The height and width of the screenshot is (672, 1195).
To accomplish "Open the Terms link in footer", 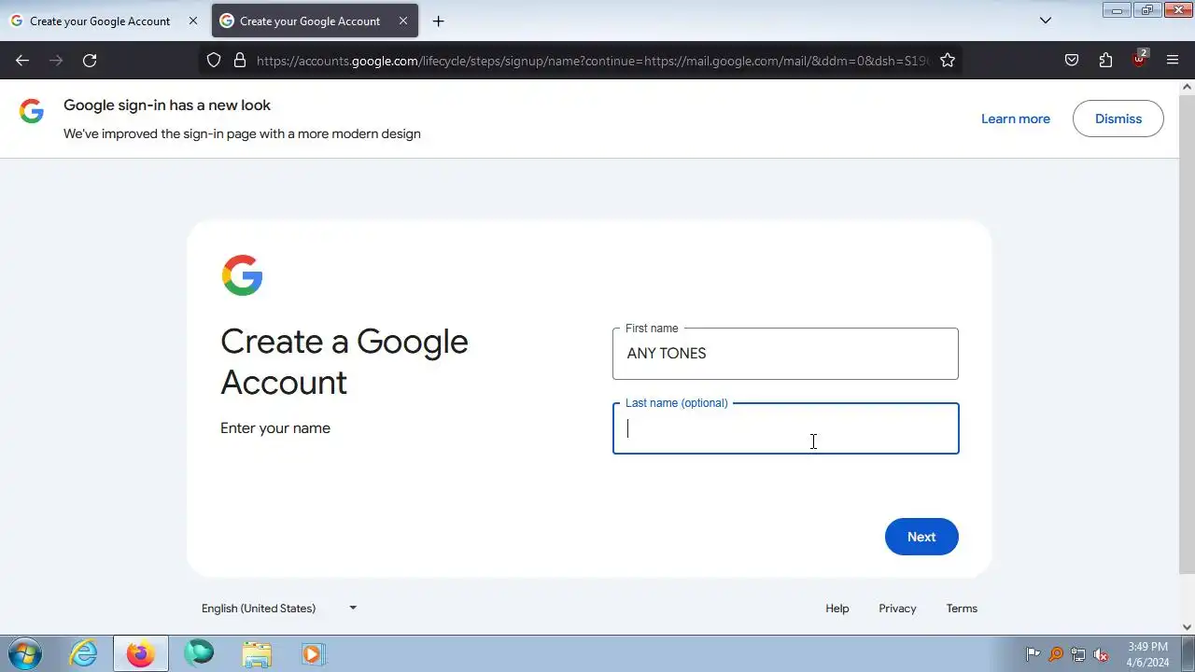I will pyautogui.click(x=962, y=609).
